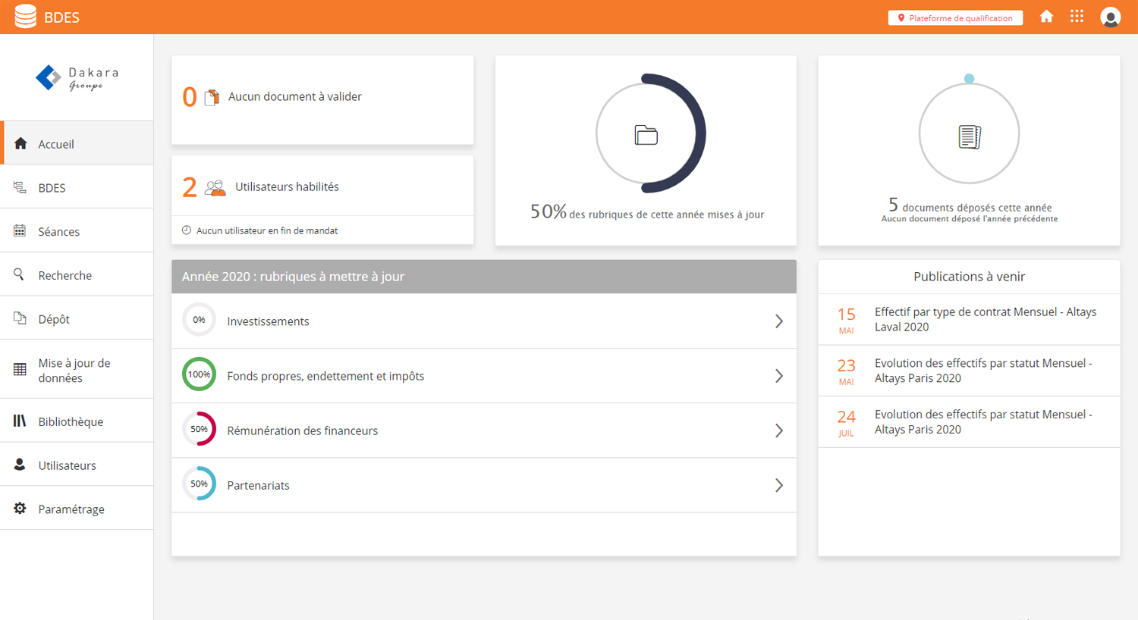Click the authorized users group icon

click(215, 187)
